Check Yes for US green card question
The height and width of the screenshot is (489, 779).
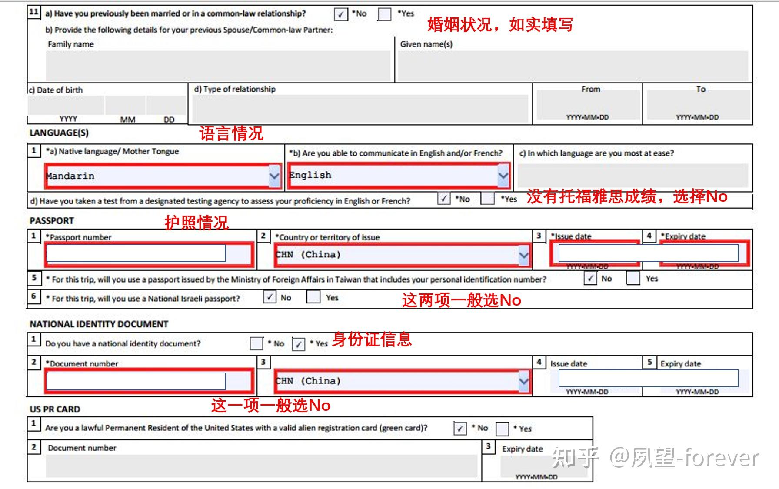tap(503, 428)
